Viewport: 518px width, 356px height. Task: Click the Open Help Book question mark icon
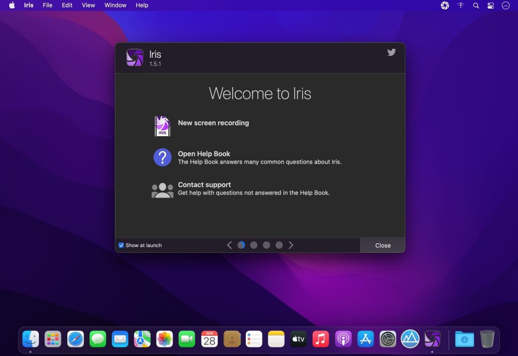tap(162, 157)
